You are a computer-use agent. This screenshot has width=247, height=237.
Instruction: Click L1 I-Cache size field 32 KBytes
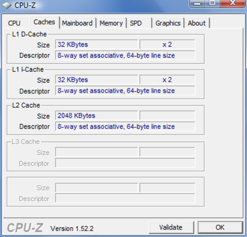96,80
